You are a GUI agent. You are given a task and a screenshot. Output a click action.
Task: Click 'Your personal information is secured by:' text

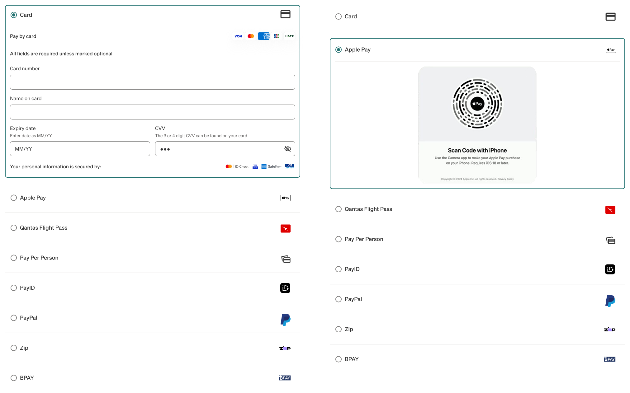point(55,166)
